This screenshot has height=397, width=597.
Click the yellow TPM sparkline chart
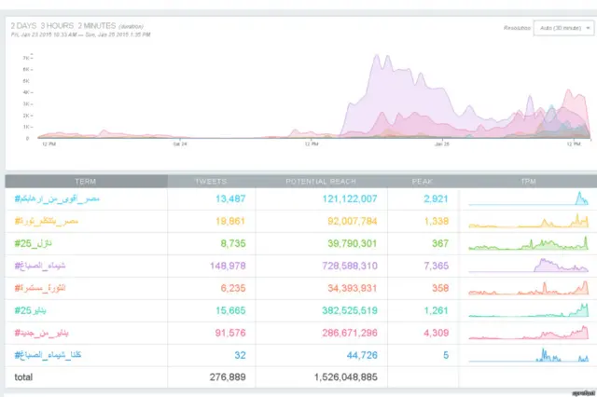point(528,221)
